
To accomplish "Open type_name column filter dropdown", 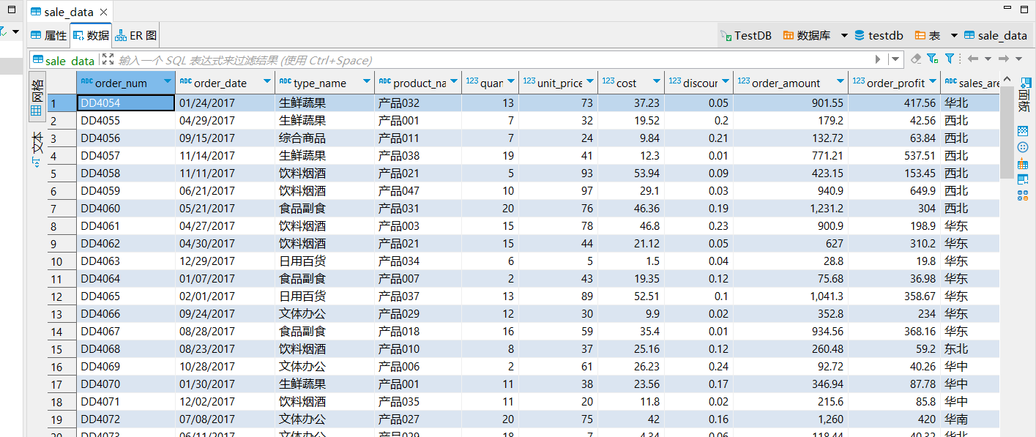I will pos(367,82).
